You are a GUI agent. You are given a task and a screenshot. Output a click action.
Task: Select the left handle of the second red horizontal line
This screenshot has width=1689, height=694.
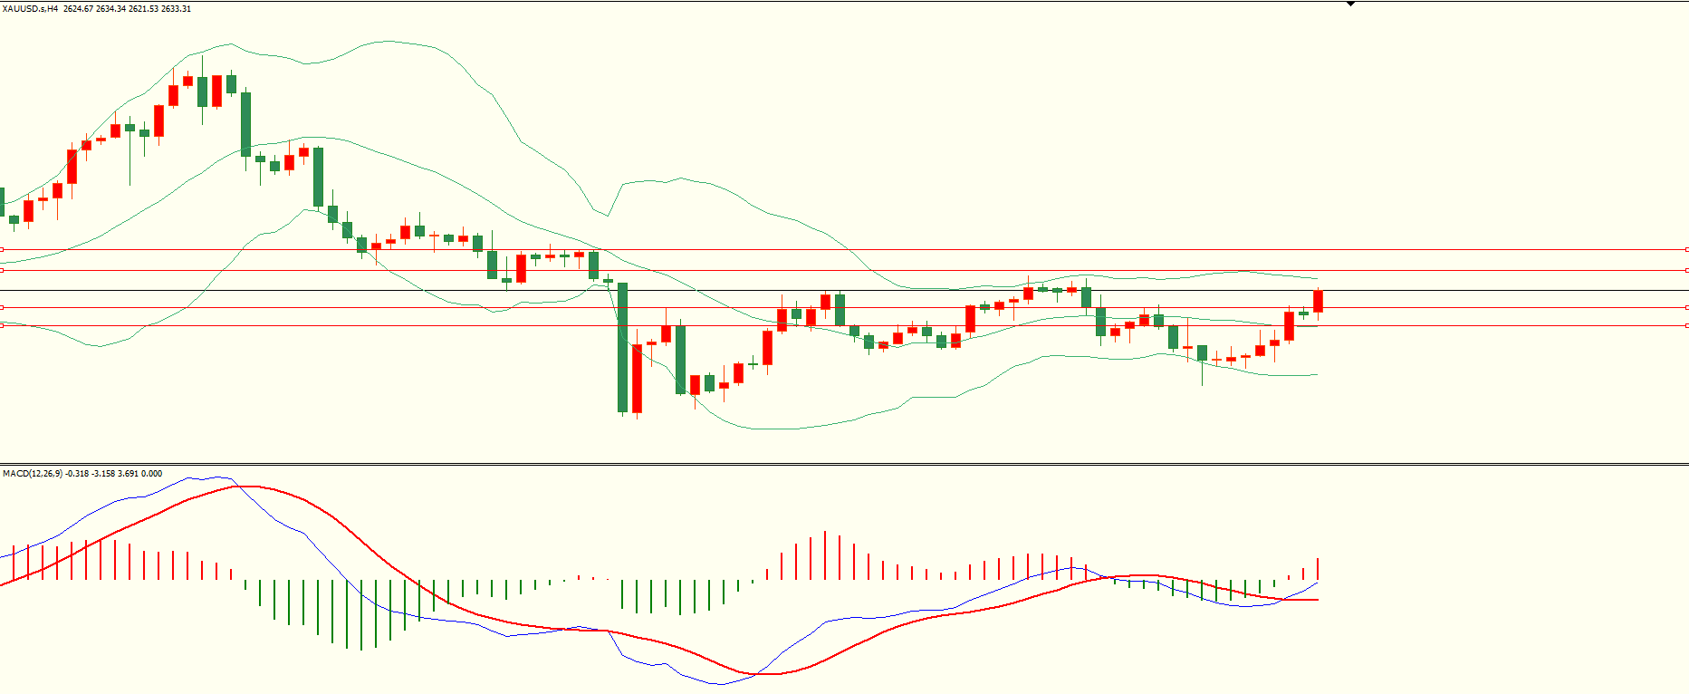point(2,270)
